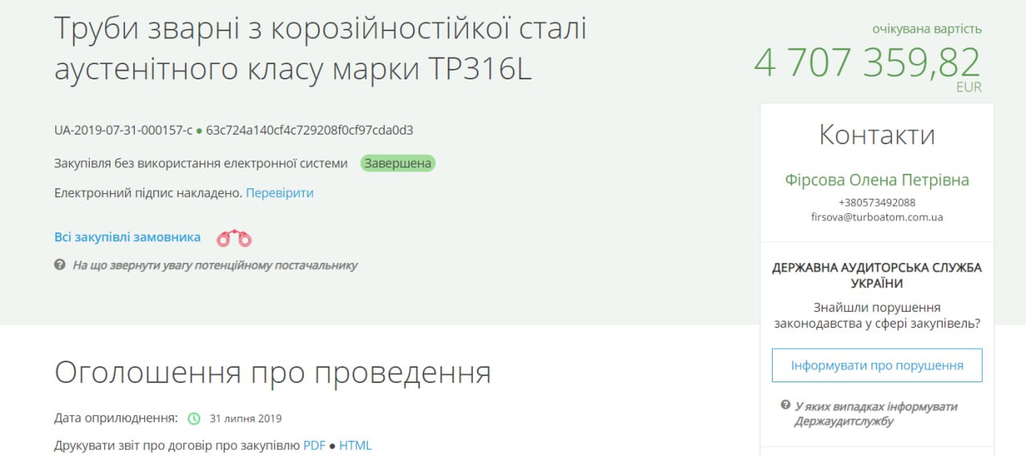Click the red binoculars icon
The width and height of the screenshot is (1026, 456).
point(234,238)
